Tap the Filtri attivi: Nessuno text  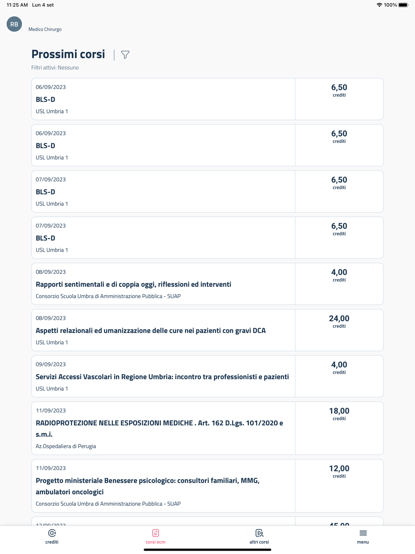(55, 68)
